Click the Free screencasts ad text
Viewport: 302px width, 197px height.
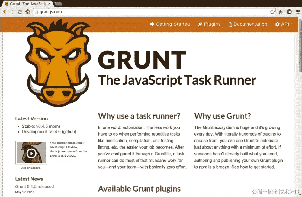(68, 149)
